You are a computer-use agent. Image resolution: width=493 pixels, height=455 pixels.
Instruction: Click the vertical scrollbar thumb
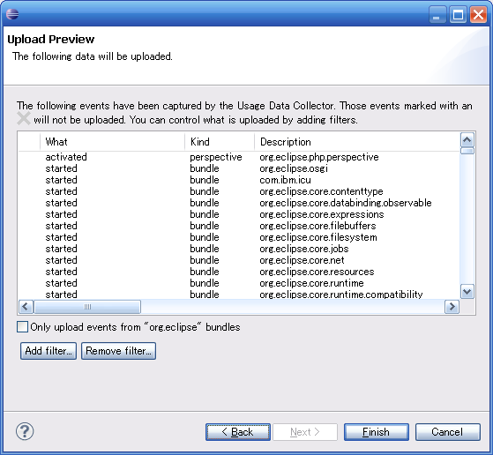point(467,151)
